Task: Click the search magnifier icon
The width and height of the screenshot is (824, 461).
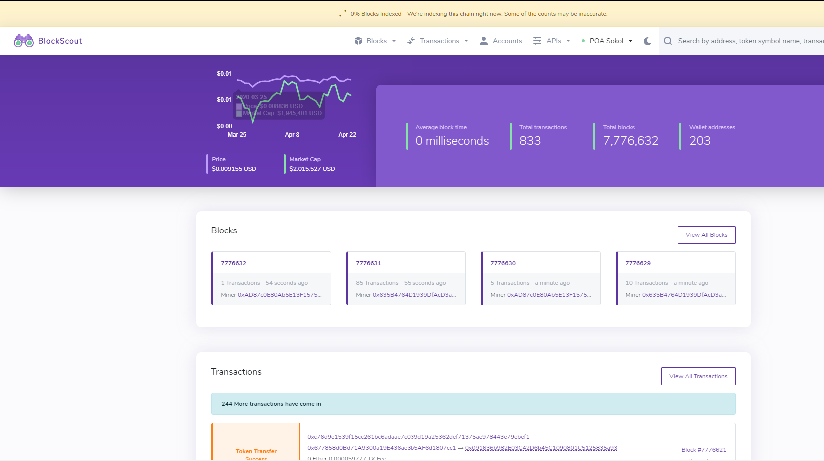Action: [668, 41]
